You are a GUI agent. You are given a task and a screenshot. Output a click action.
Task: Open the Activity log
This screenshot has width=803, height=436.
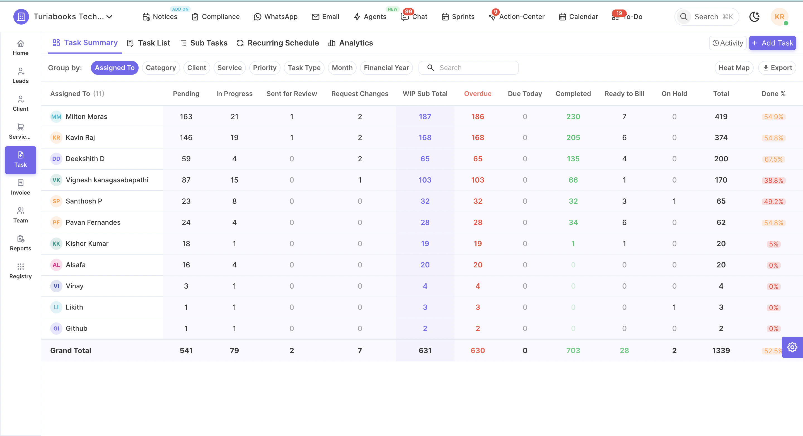pyautogui.click(x=728, y=43)
